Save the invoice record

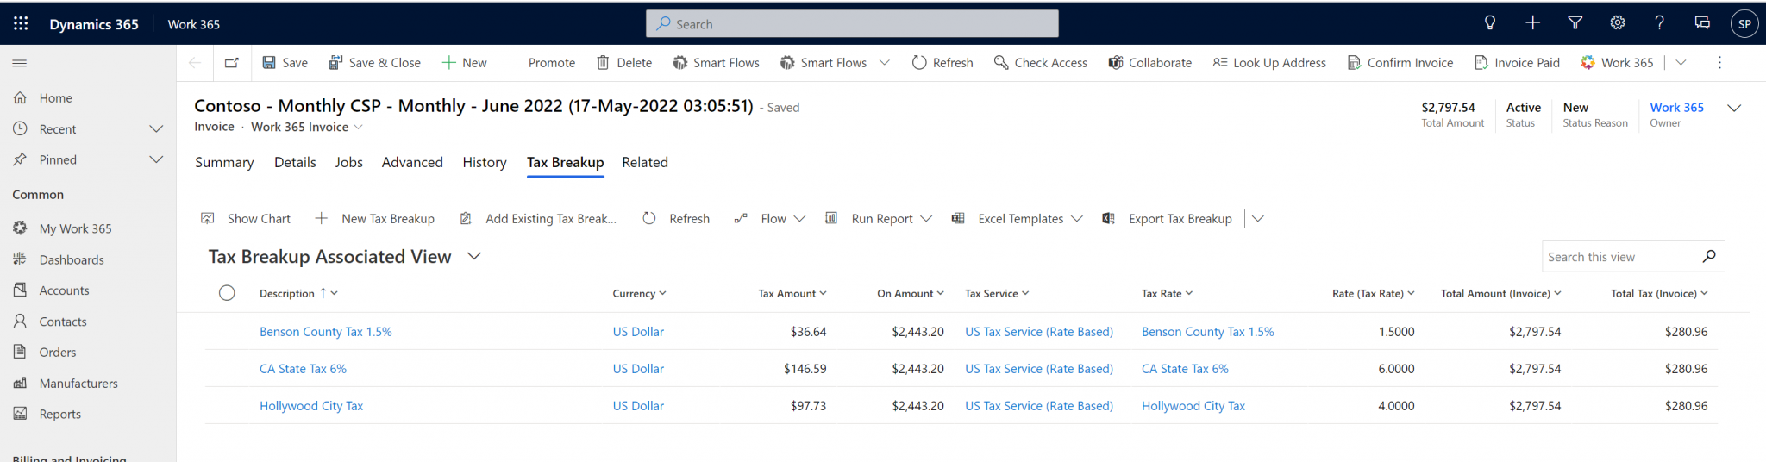click(285, 63)
